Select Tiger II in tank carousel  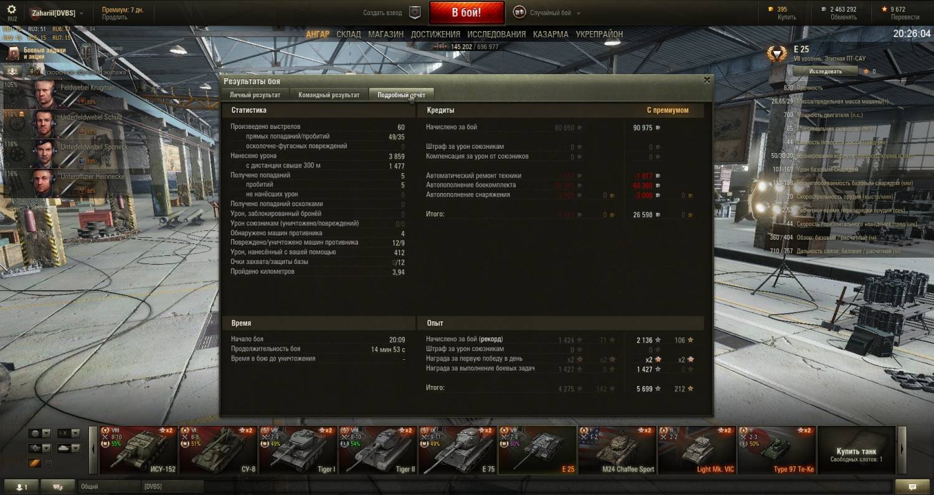pos(377,450)
